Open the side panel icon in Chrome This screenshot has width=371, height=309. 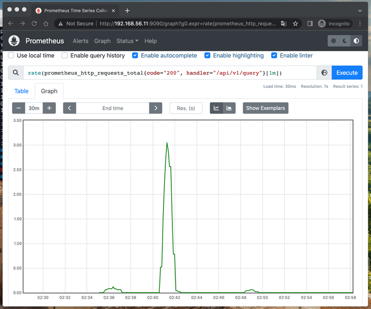tap(310, 23)
